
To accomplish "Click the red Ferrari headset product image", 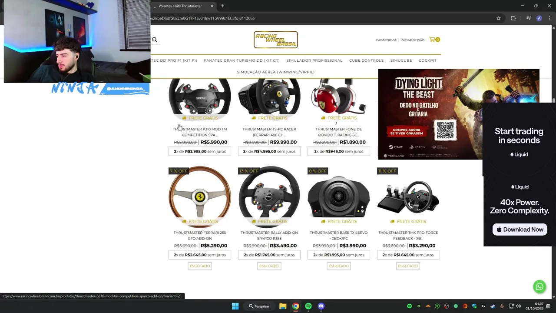I will click(x=339, y=96).
